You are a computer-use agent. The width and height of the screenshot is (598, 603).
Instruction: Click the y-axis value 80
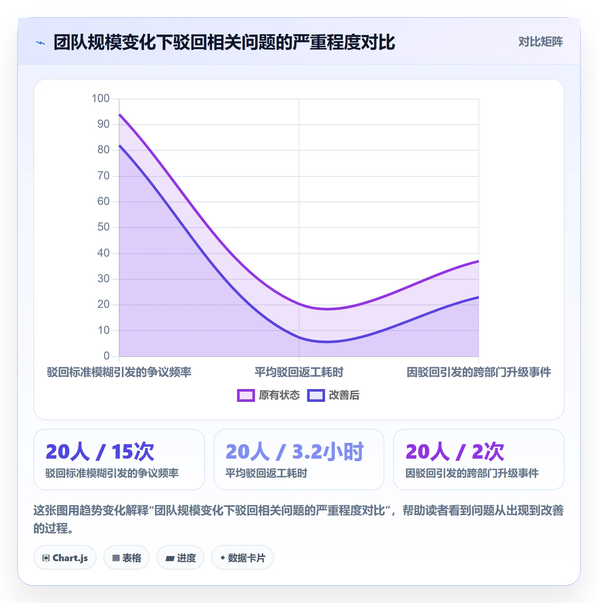[104, 150]
